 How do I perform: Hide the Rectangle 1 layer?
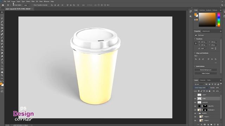(195, 110)
